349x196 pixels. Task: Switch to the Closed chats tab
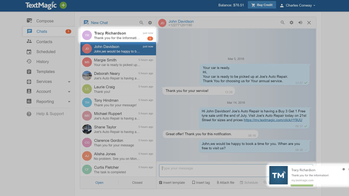(x=137, y=182)
